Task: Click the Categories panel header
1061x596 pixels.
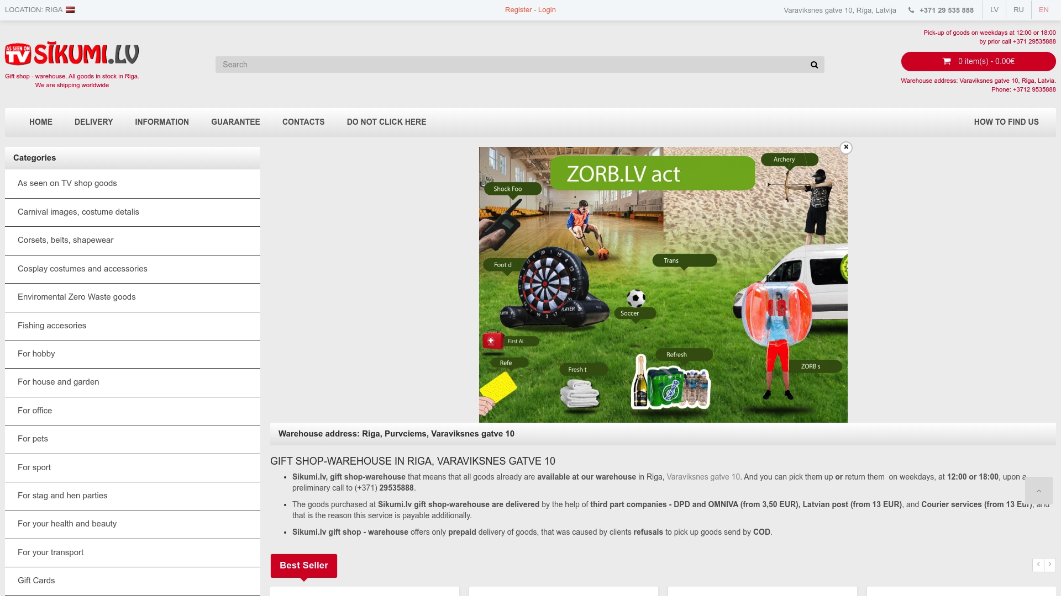Action: (x=133, y=158)
